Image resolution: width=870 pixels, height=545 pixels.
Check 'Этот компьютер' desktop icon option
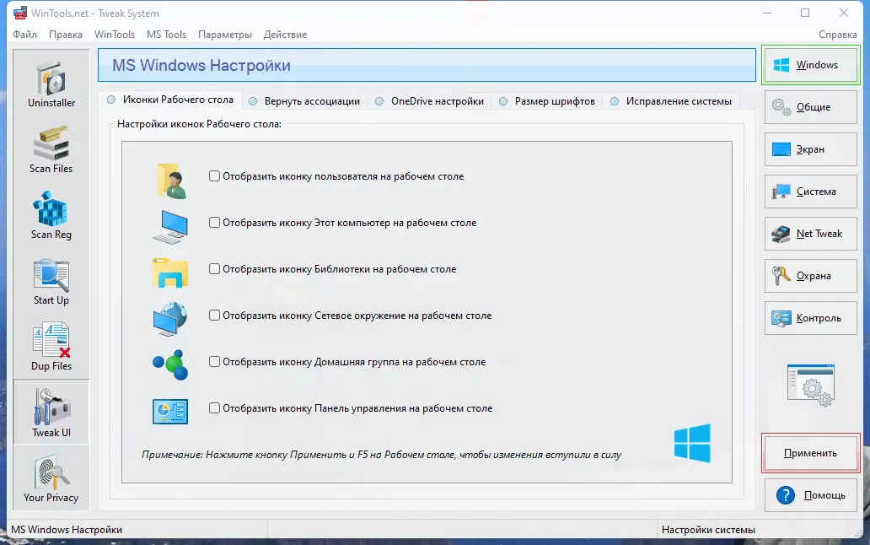click(214, 223)
